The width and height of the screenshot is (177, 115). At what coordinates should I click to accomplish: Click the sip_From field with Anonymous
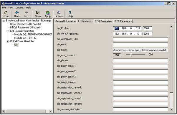(140, 50)
